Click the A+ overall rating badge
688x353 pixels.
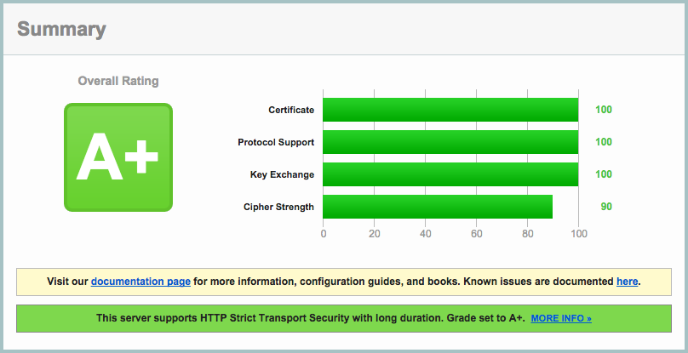(118, 157)
